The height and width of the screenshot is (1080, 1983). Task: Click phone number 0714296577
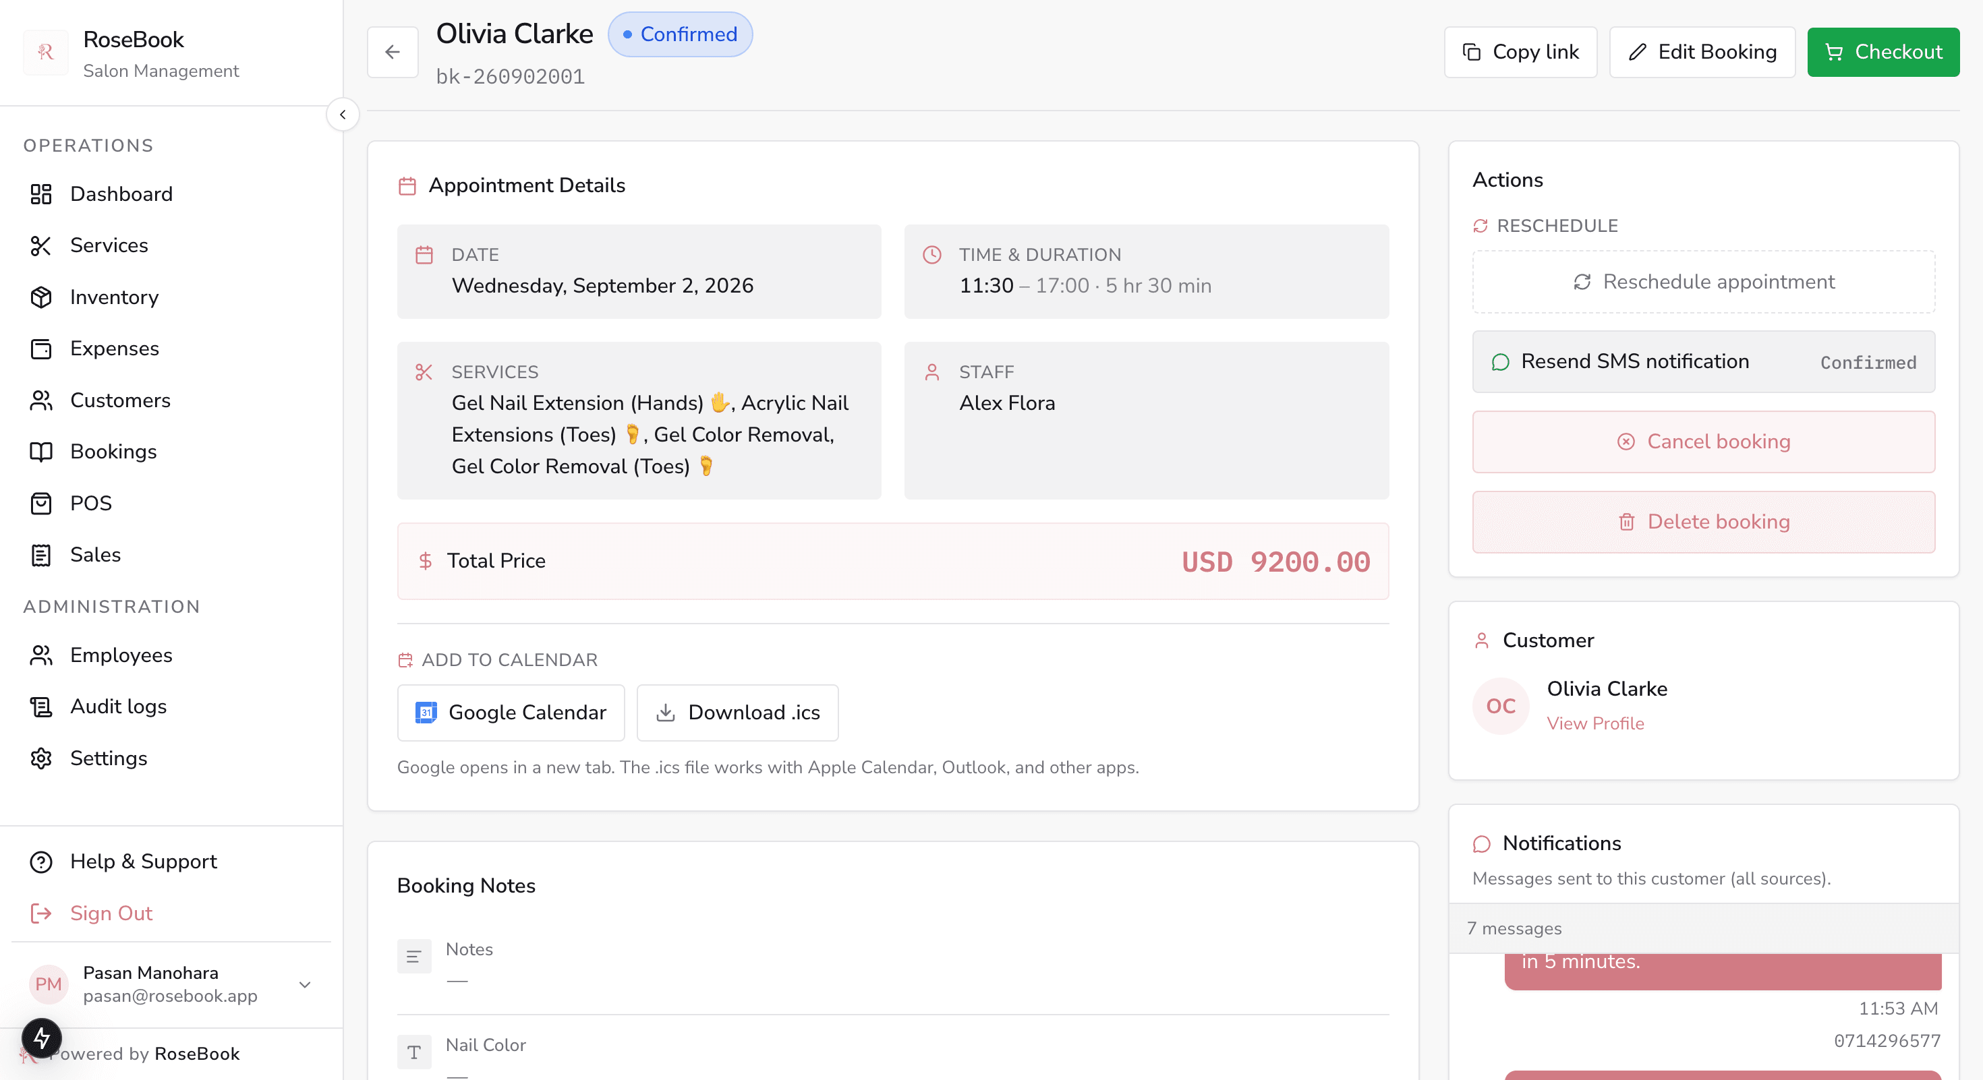pyautogui.click(x=1887, y=1041)
